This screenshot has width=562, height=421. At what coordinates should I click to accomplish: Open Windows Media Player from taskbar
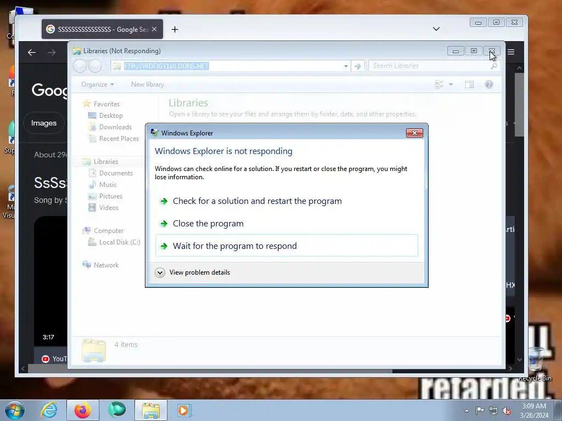[184, 410]
